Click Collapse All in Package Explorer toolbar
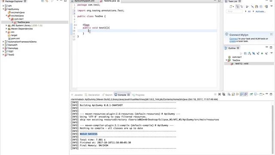The height and width of the screenshot is (155, 275). (43, 1)
